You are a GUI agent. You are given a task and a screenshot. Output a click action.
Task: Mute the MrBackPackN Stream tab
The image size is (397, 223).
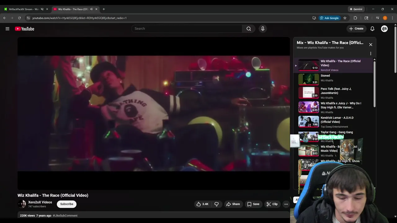tap(42, 9)
